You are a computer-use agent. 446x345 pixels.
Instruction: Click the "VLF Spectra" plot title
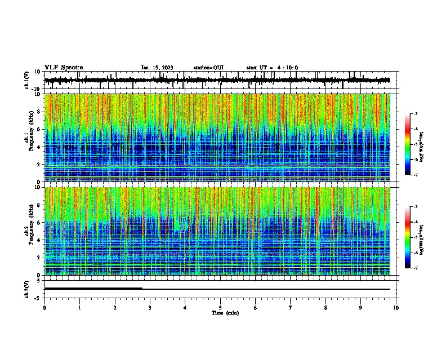(x=64, y=68)
